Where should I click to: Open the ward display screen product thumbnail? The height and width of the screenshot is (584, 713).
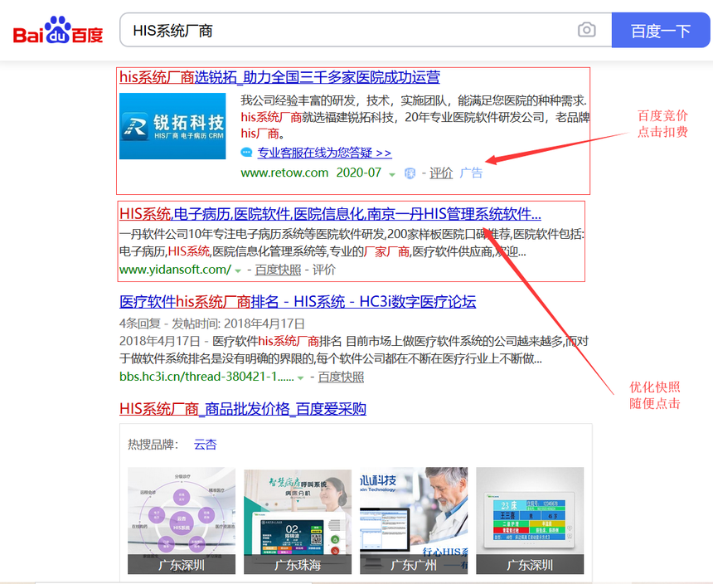pos(530,520)
